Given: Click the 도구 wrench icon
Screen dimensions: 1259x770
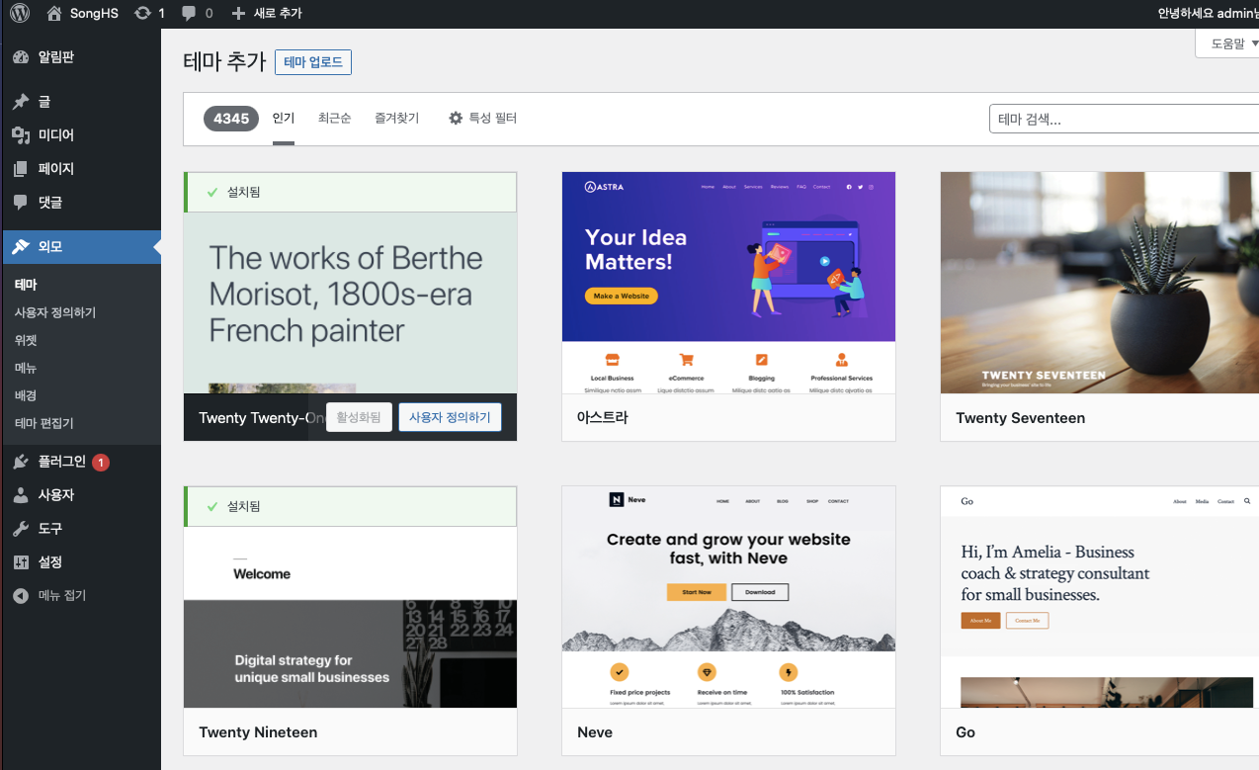Looking at the screenshot, I should [x=20, y=528].
